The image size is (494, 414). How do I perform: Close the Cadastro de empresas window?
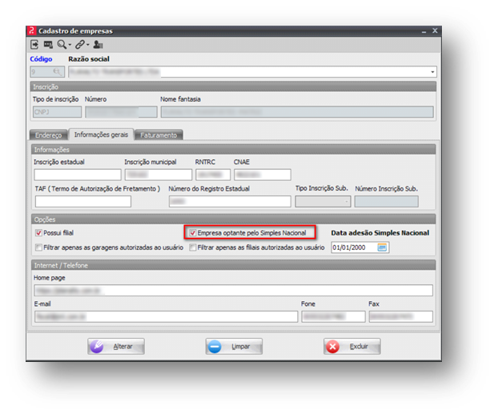[x=435, y=30]
